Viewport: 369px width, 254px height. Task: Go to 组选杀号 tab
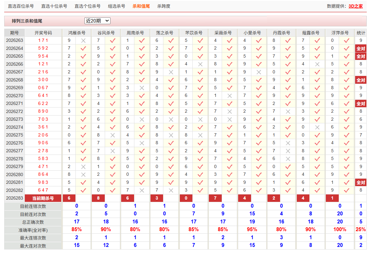(x=116, y=6)
